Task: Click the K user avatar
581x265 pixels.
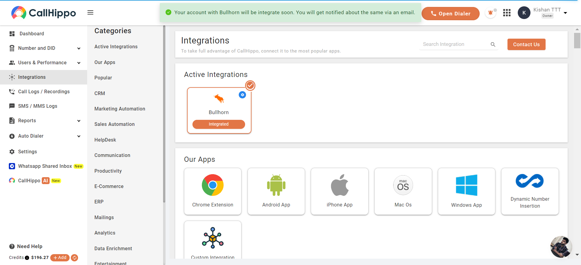Action: (x=524, y=13)
